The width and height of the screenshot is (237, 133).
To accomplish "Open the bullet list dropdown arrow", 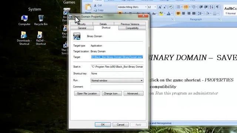I will (x=182, y=7).
